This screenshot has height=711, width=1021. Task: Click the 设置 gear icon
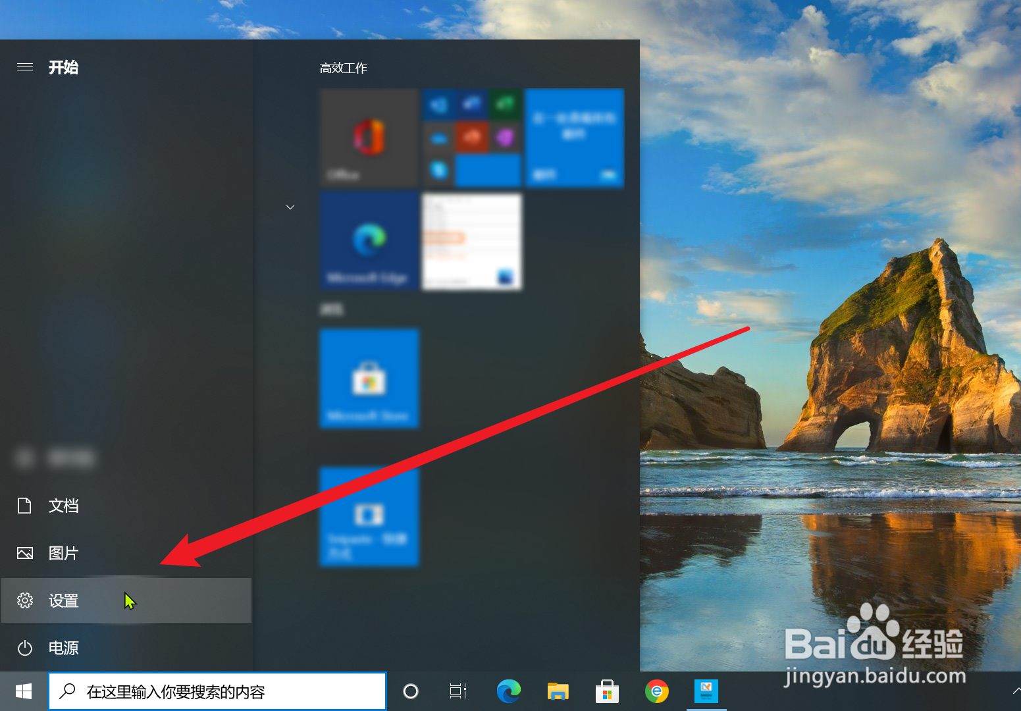click(x=24, y=600)
